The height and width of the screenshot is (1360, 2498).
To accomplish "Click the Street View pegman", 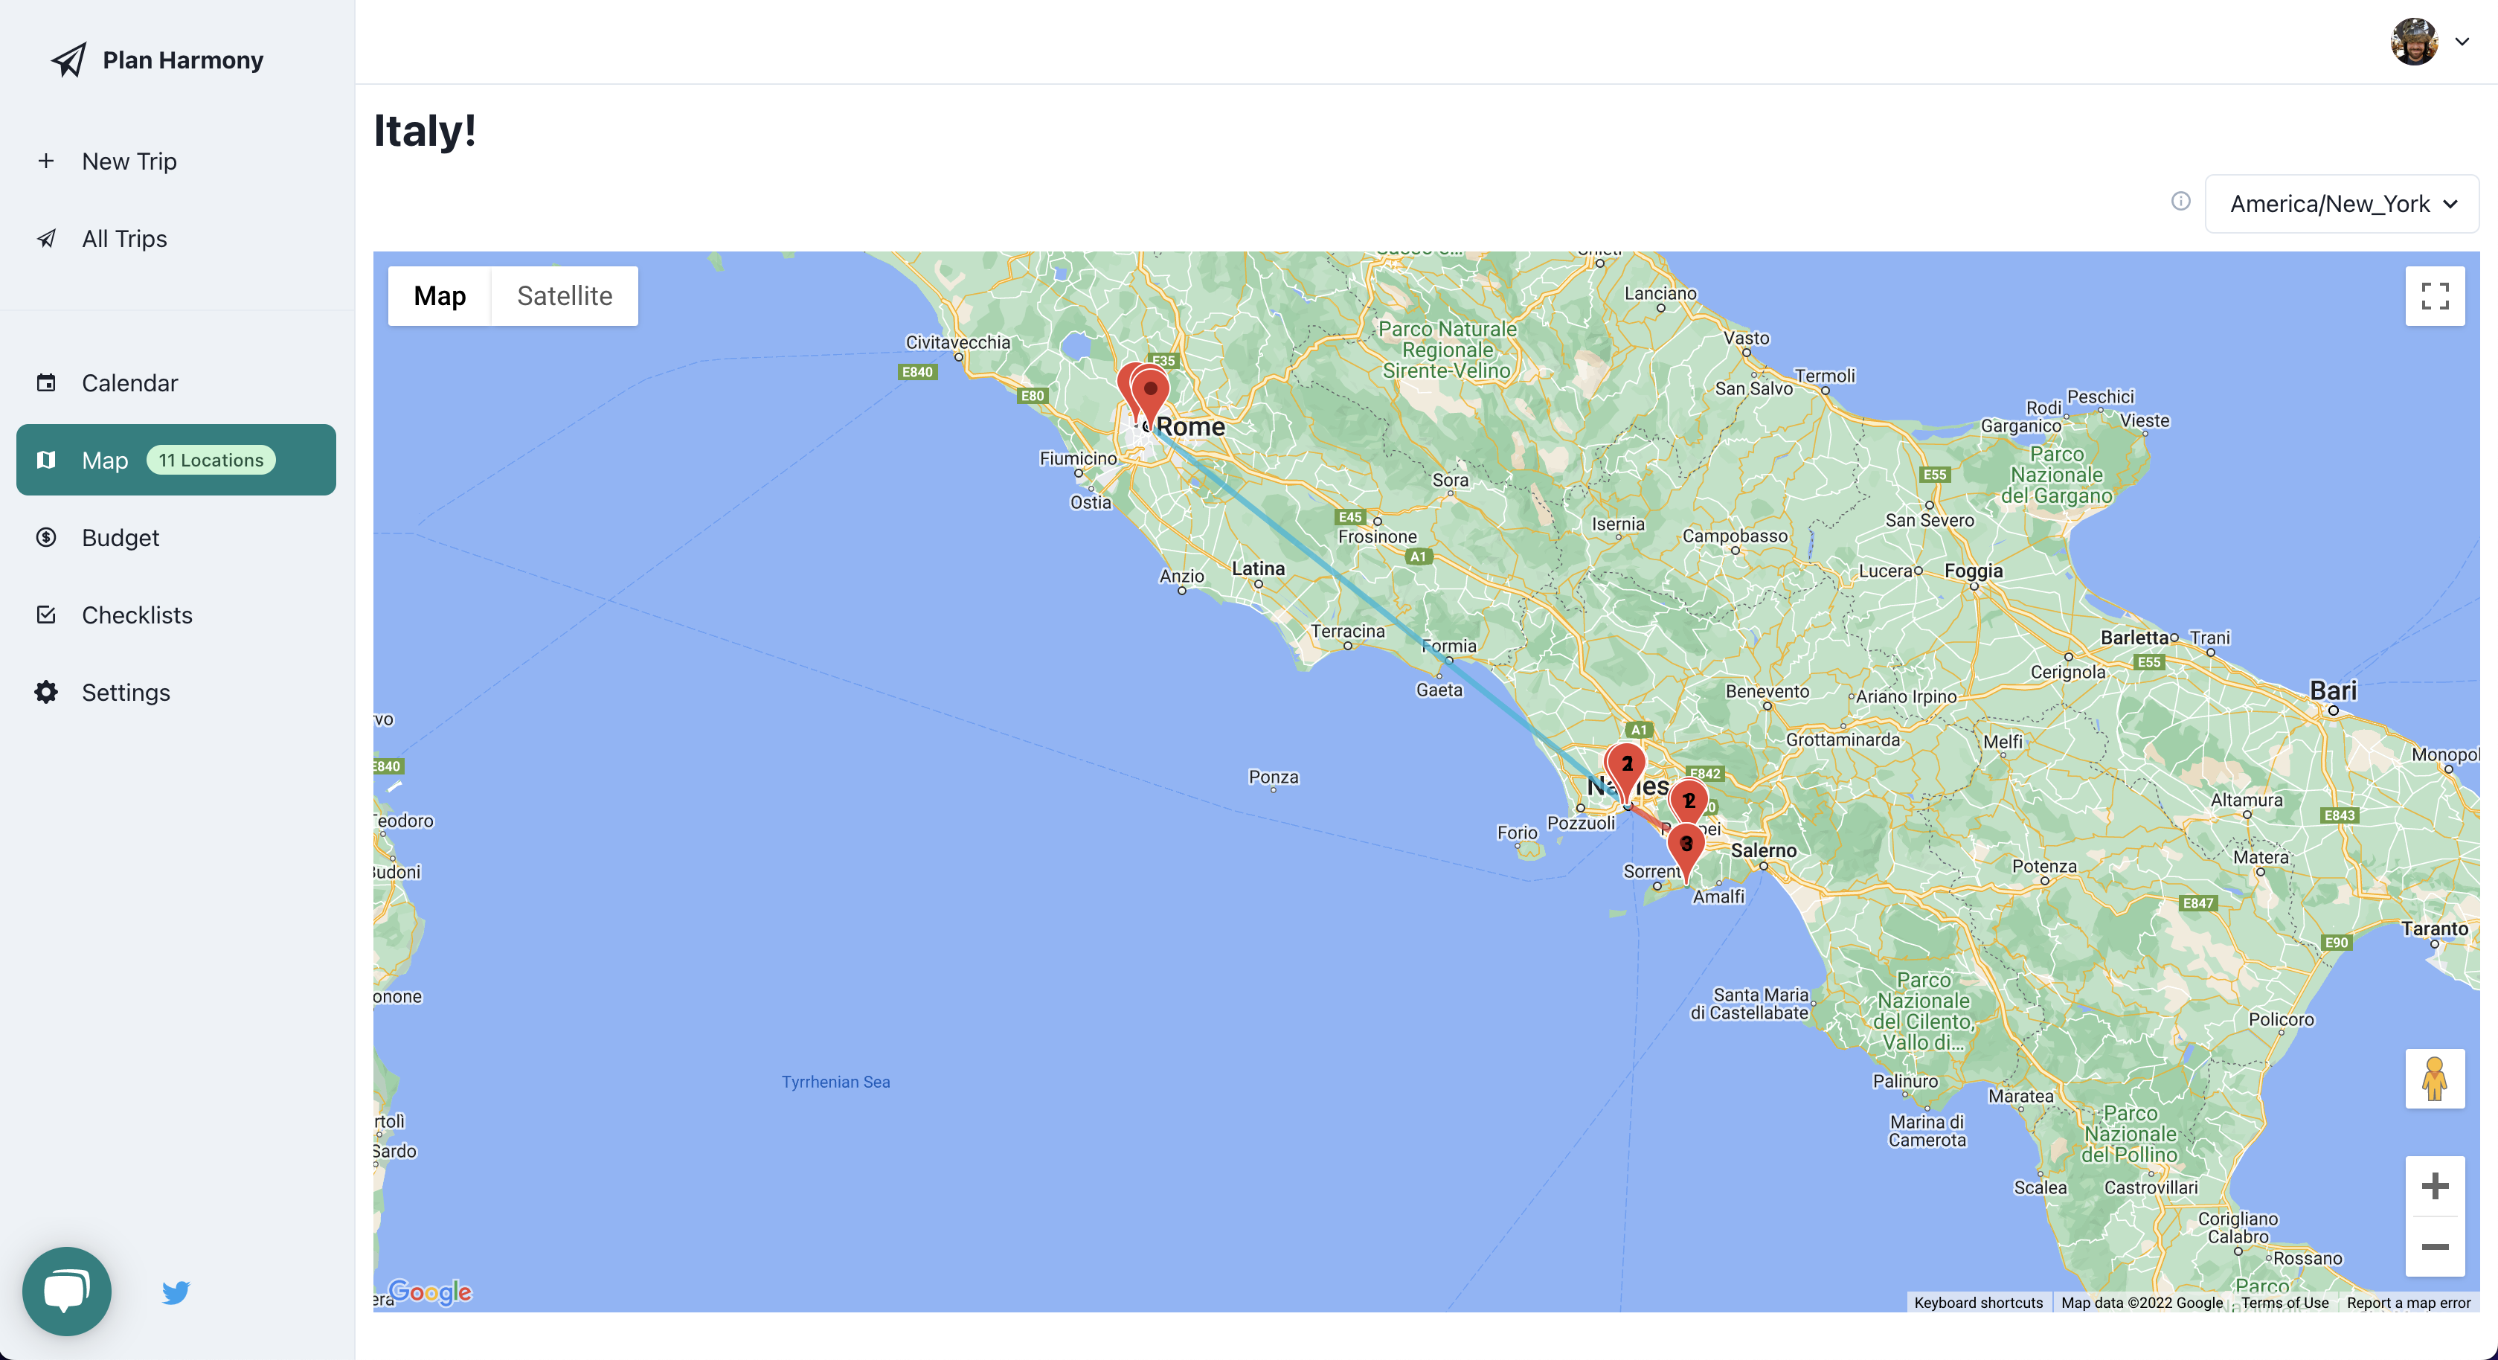I will tap(2434, 1079).
